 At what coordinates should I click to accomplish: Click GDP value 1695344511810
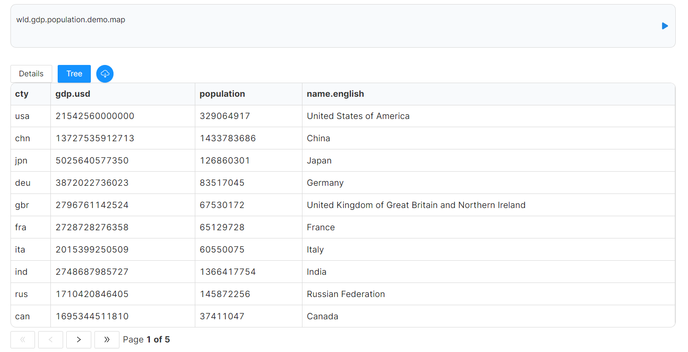click(x=92, y=317)
